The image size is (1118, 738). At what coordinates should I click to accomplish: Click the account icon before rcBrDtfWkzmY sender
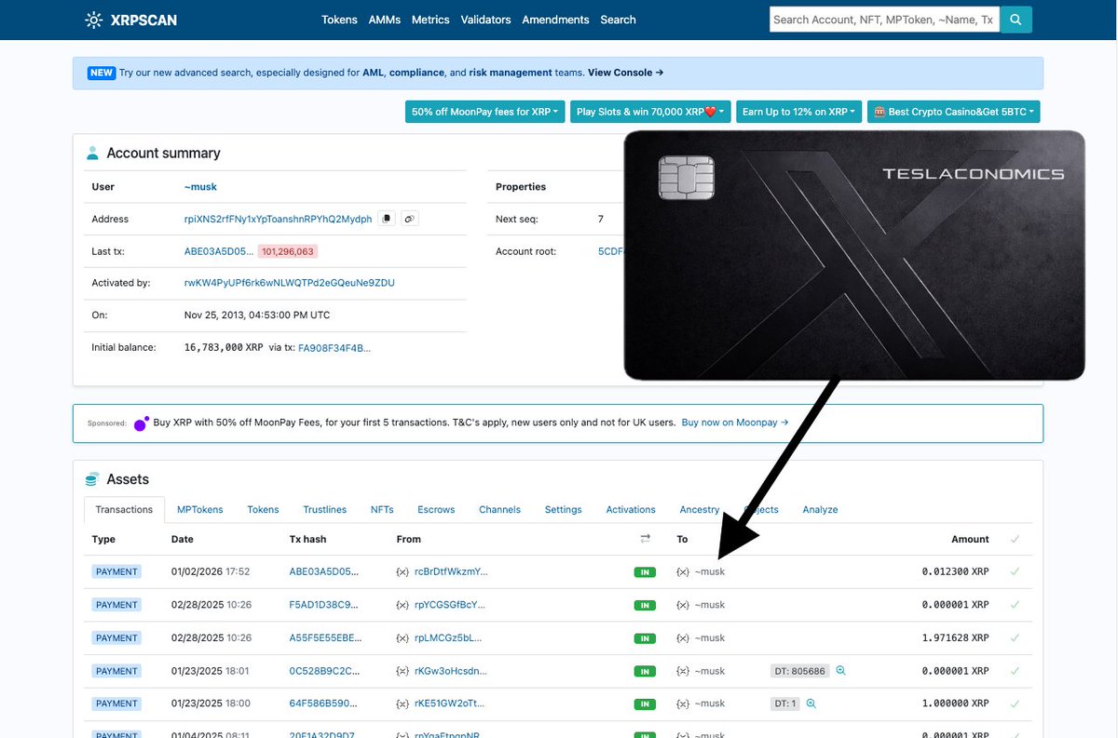[x=402, y=571]
